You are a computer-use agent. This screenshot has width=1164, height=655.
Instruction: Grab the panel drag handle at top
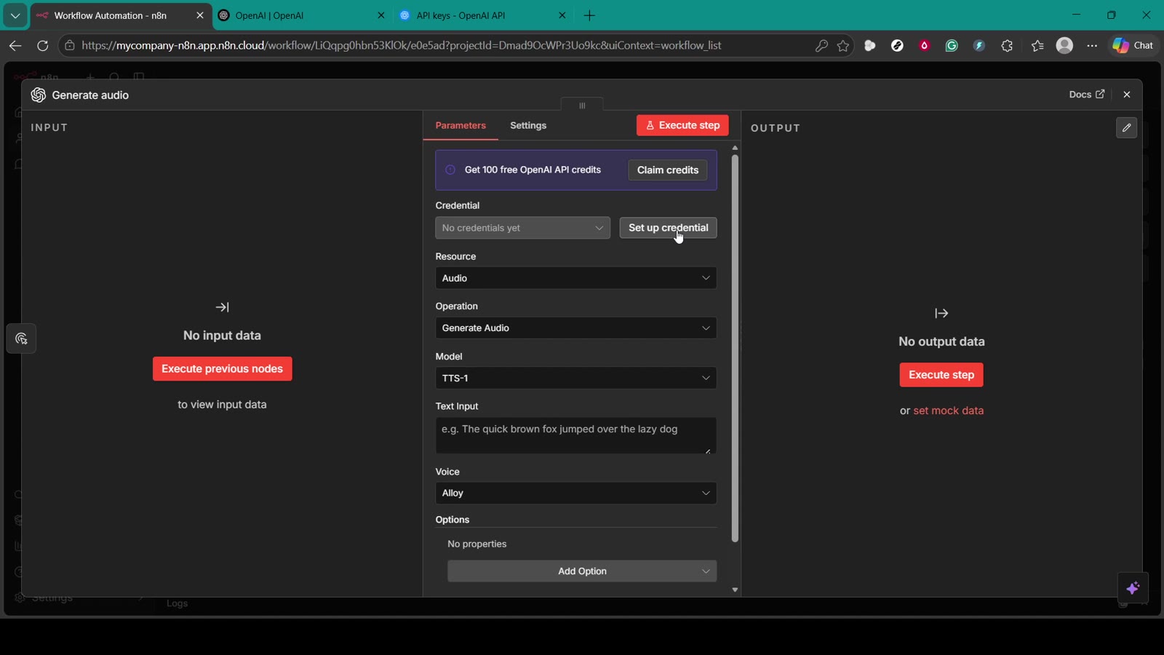click(x=582, y=105)
